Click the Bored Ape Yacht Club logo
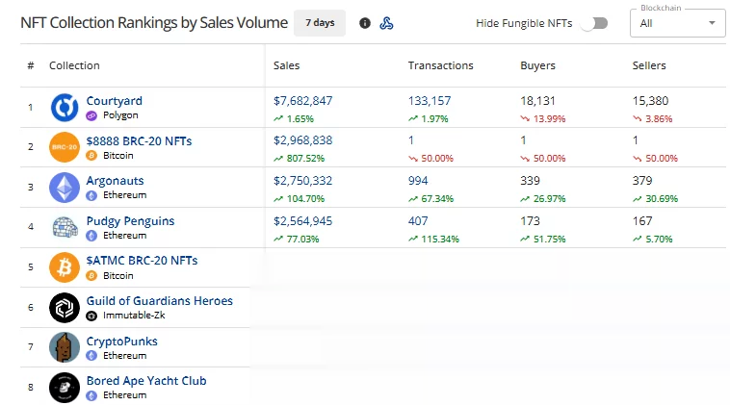Viewport: 730px width, 405px height. [x=65, y=388]
